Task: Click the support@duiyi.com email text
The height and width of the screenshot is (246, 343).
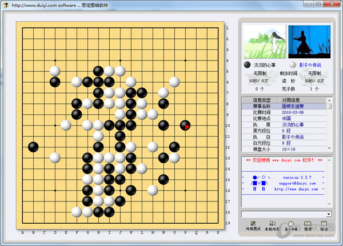Action: 297,184
